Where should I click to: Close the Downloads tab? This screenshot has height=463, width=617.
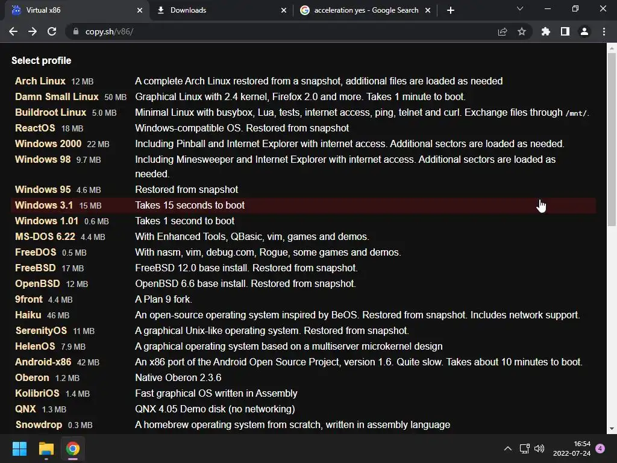pos(284,10)
